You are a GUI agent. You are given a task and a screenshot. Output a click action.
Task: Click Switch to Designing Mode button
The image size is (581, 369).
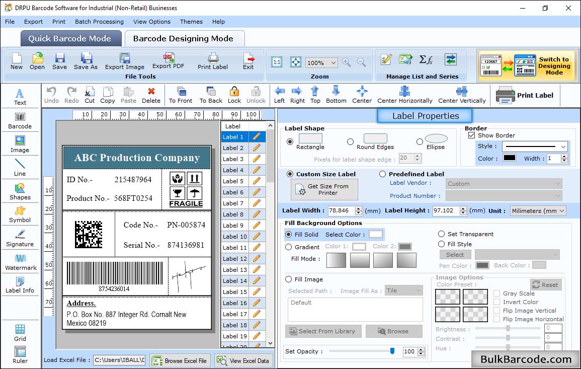(527, 65)
